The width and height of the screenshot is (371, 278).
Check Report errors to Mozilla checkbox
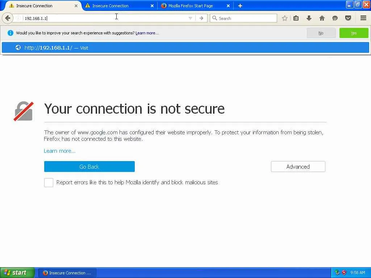tap(49, 182)
